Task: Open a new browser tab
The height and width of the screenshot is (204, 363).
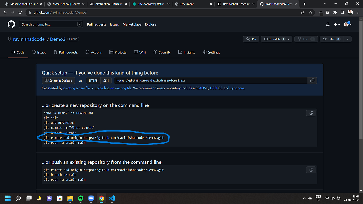Action: click(x=304, y=4)
